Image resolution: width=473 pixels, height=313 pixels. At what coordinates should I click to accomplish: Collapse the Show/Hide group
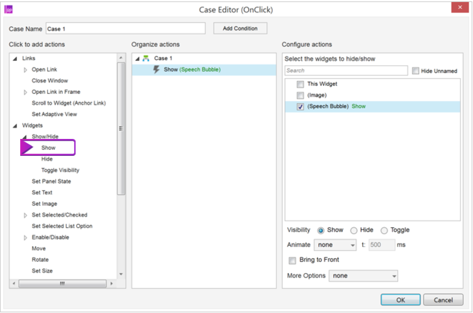point(25,137)
